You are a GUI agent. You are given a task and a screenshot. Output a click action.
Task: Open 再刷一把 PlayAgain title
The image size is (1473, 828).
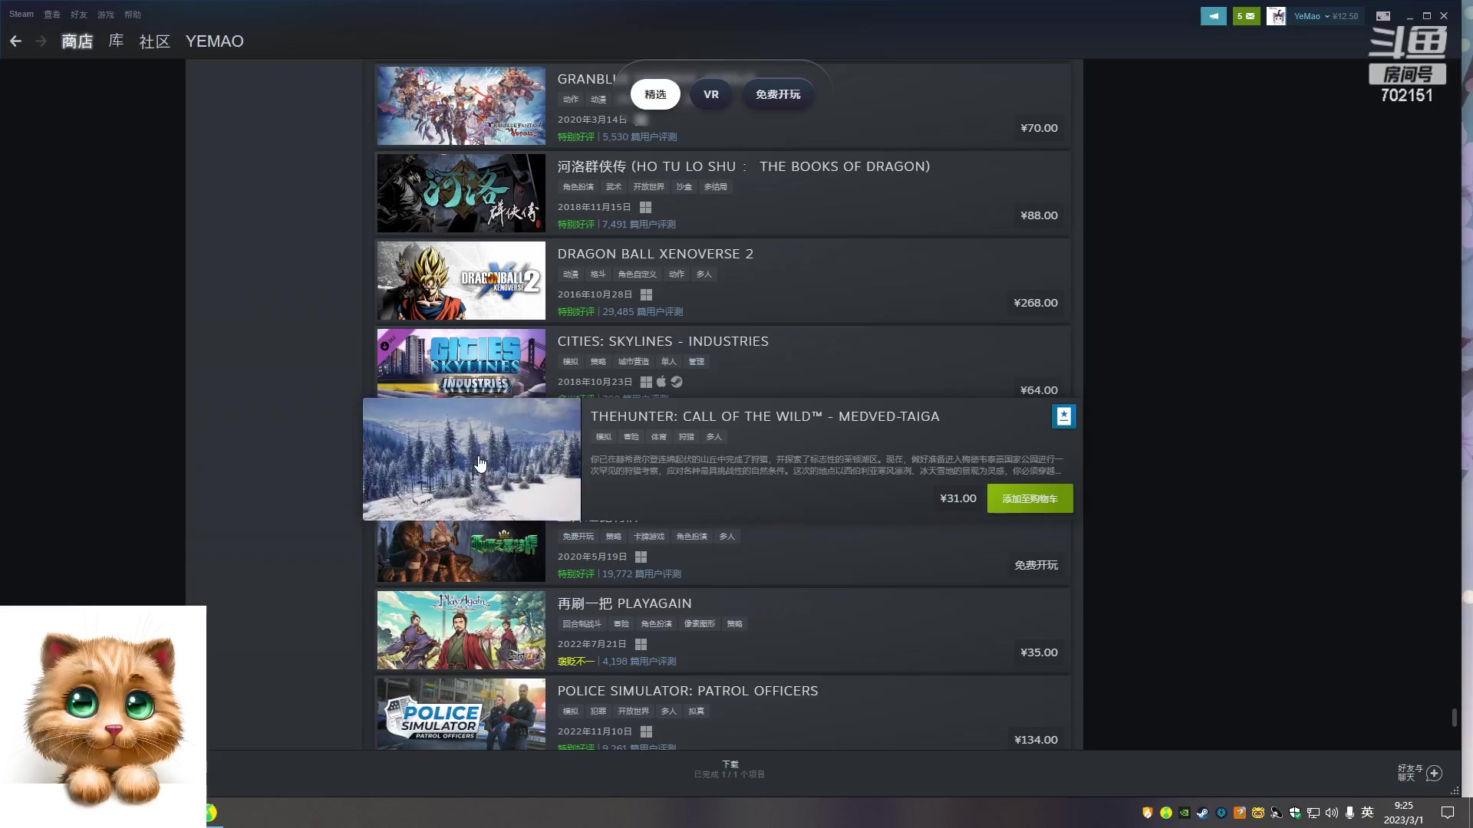[x=624, y=603]
